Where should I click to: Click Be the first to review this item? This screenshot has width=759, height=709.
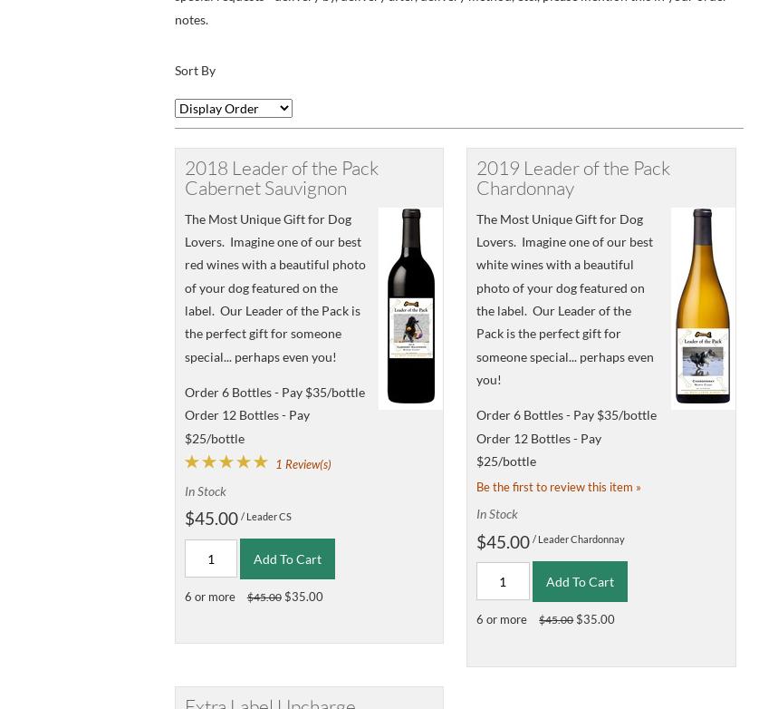(558, 487)
